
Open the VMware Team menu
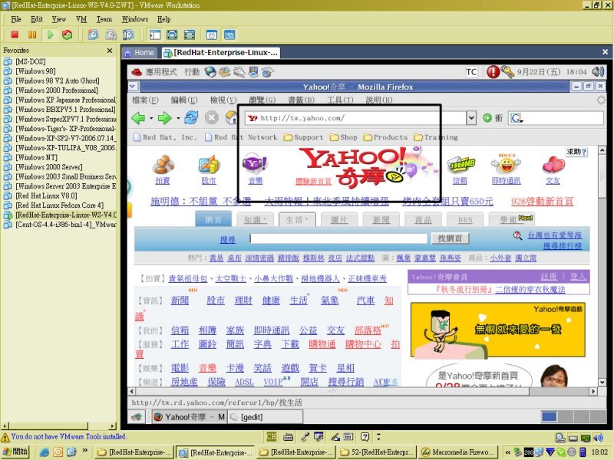pyautogui.click(x=104, y=19)
